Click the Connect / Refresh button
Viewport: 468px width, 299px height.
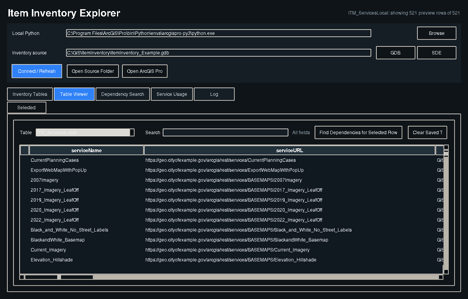[x=37, y=71]
